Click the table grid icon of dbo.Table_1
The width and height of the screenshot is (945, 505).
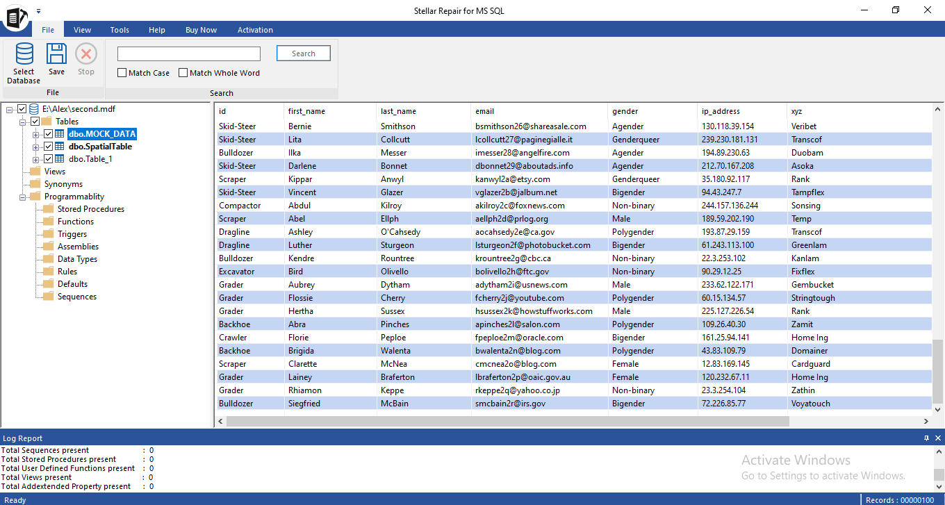click(60, 159)
